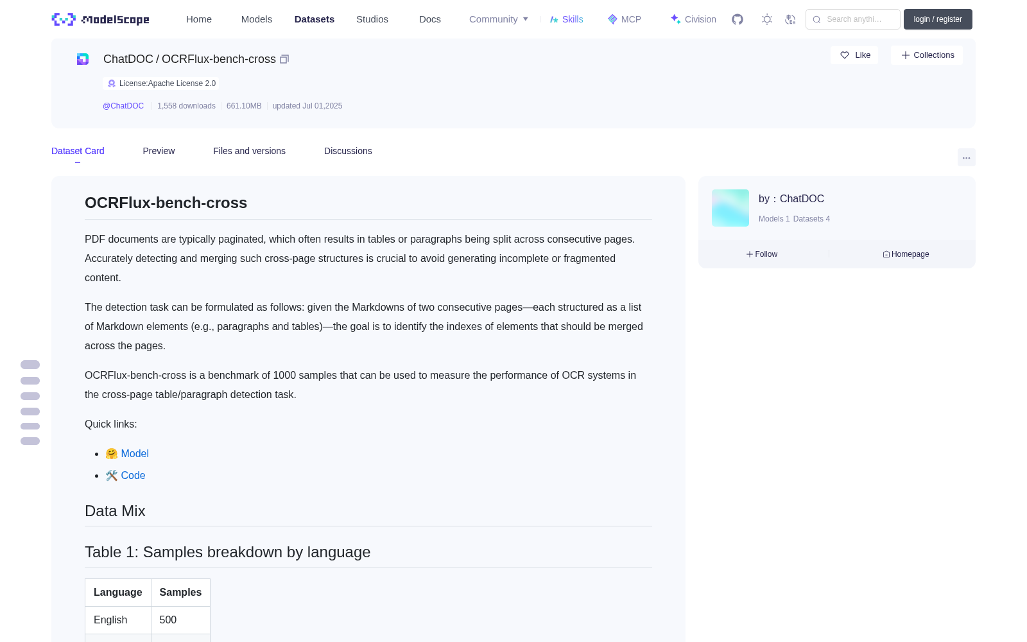Screen dimensions: 1027x642
Task: Open the @ChatDOC author link
Action: pos(123,106)
